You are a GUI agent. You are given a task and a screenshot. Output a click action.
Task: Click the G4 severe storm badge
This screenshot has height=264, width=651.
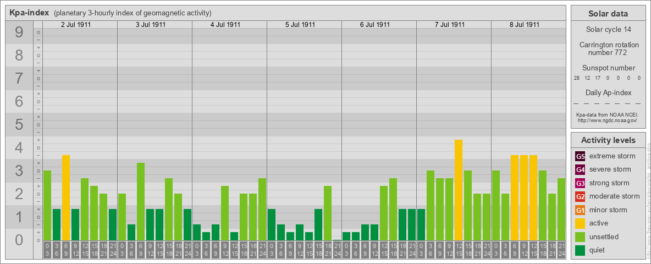[x=580, y=170]
